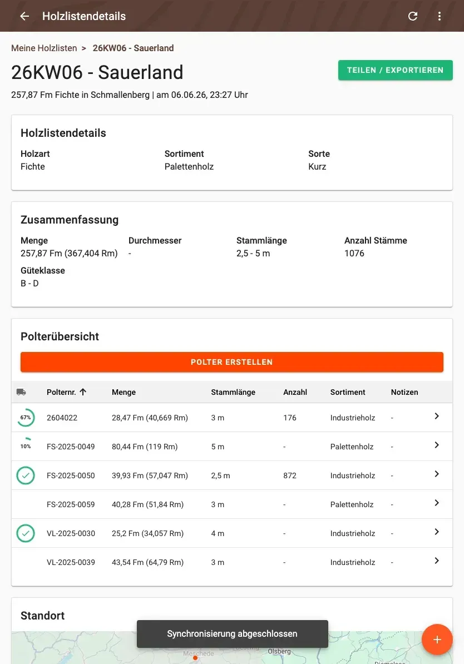The height and width of the screenshot is (664, 464).
Task: Sort by Stammlänge column header
Action: coord(233,392)
